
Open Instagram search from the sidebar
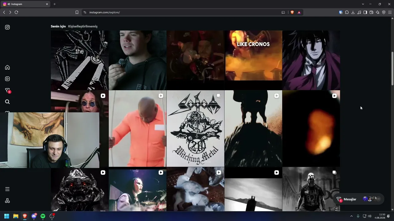pyautogui.click(x=7, y=102)
